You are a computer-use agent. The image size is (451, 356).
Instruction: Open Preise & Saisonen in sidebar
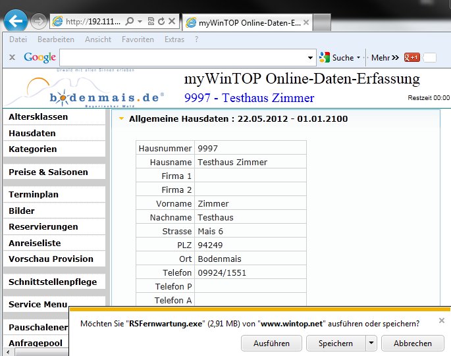coord(48,172)
